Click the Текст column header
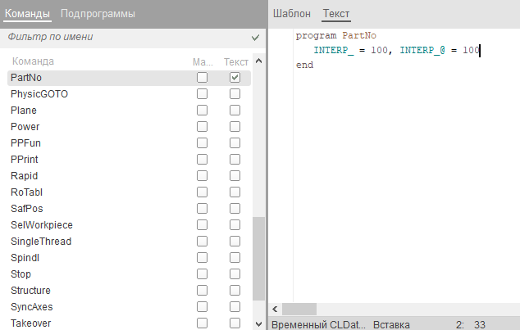Screen dimensions: 520x330 pyautogui.click(x=235, y=61)
